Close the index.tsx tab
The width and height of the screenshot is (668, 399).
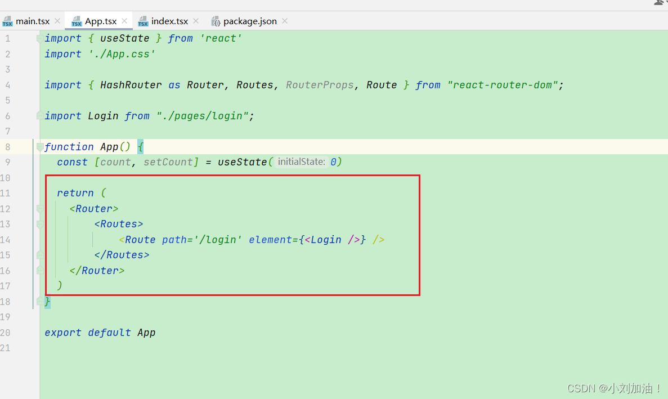click(195, 20)
